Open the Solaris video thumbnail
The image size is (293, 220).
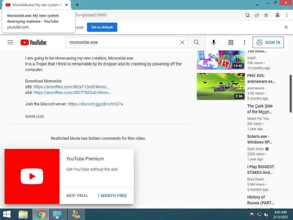221,60
